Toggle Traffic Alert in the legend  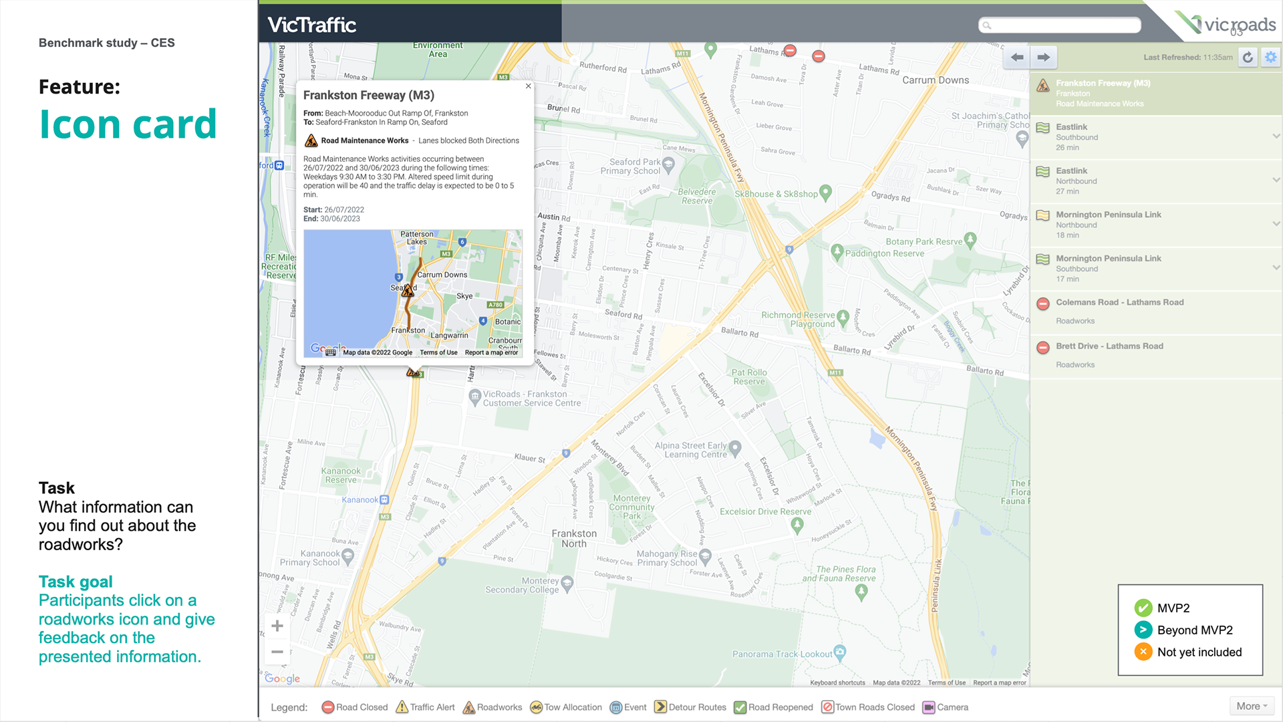pos(425,707)
